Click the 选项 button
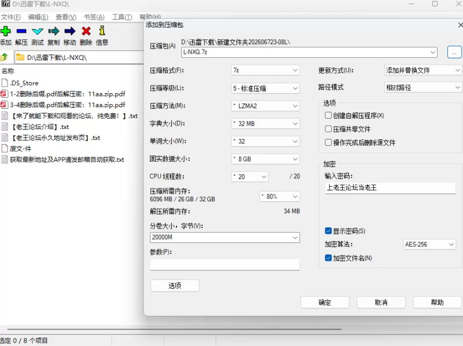 coord(175,285)
